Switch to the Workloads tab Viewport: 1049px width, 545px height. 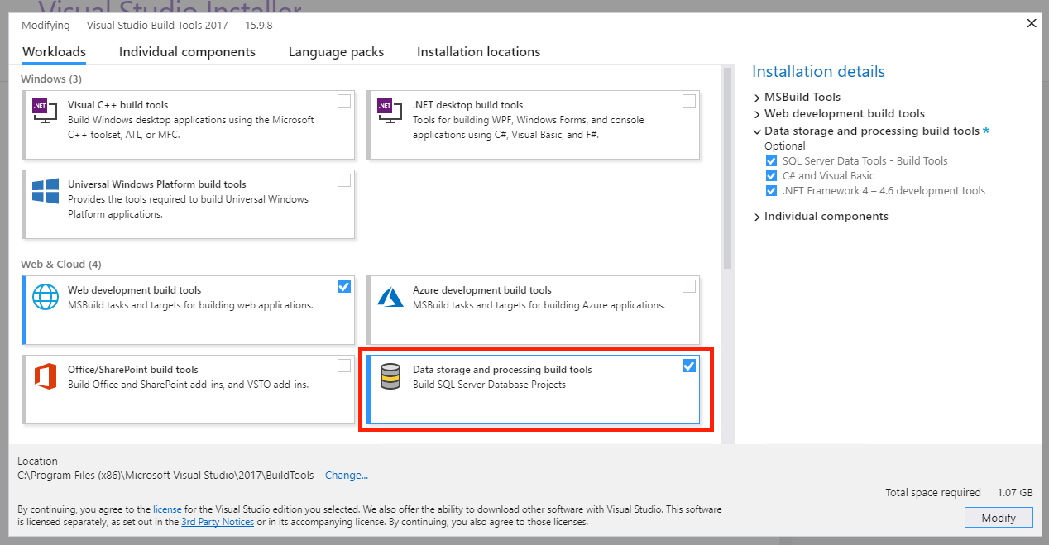(54, 51)
